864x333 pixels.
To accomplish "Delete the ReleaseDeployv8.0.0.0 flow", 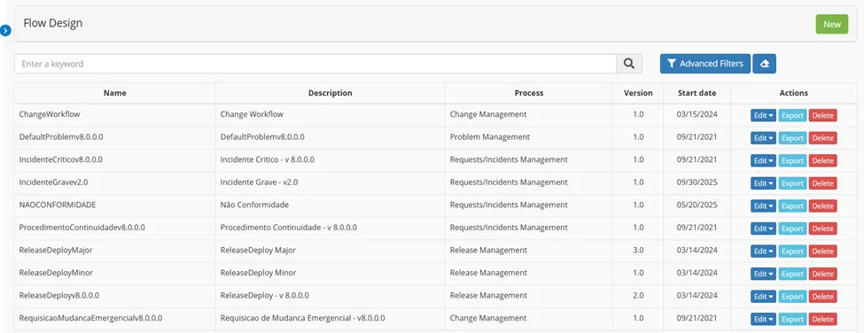I will 822,296.
